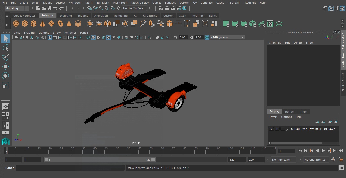Image resolution: width=346 pixels, height=178 pixels.
Task: Toggle Snap to grids magnet icon
Action: pyautogui.click(x=89, y=8)
